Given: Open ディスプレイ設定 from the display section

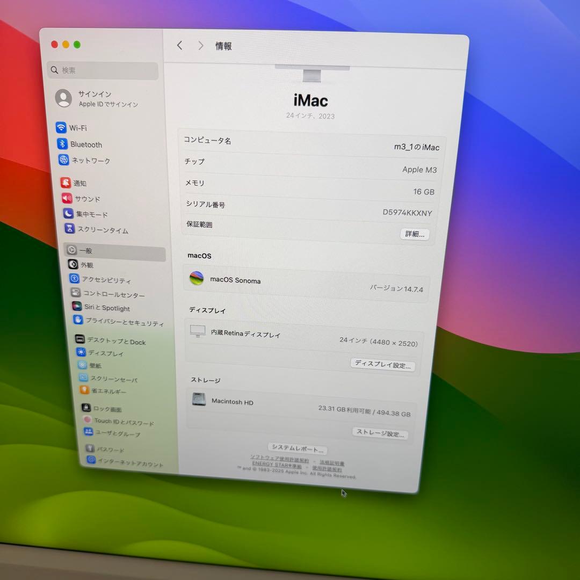Looking at the screenshot, I should point(382,364).
